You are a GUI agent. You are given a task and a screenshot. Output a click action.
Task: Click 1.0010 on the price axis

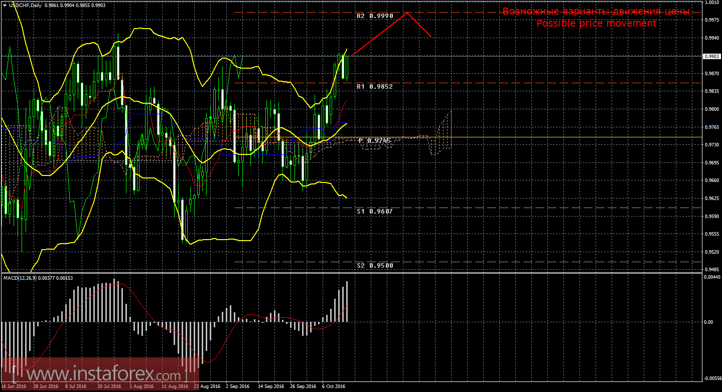point(712,3)
